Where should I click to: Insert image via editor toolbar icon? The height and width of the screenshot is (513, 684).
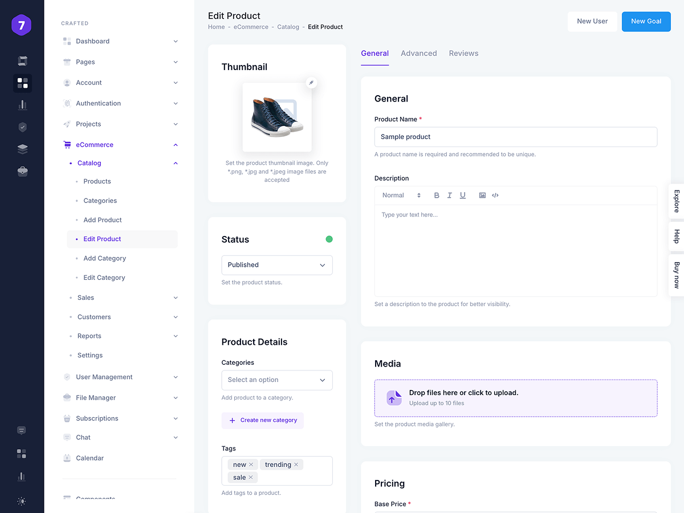[482, 196]
